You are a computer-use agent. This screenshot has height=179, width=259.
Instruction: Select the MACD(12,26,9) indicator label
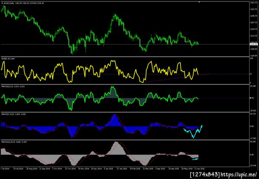pyautogui.click(x=14, y=142)
